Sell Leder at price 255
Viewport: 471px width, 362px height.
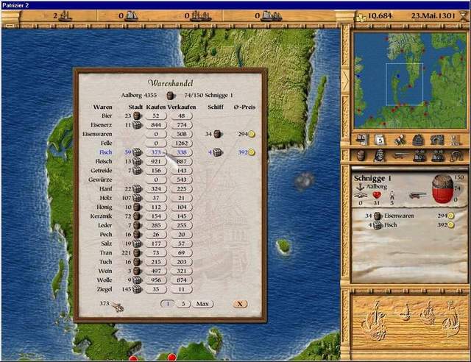point(182,225)
